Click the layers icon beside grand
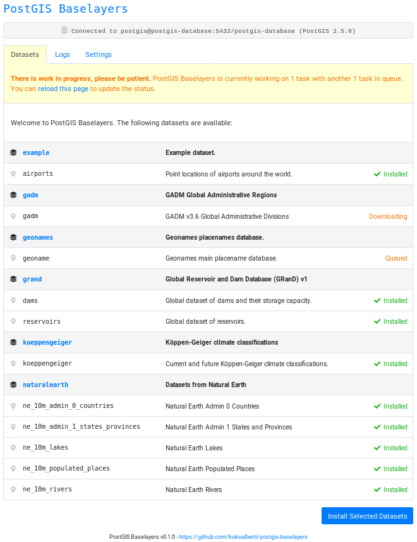 pos(13,279)
